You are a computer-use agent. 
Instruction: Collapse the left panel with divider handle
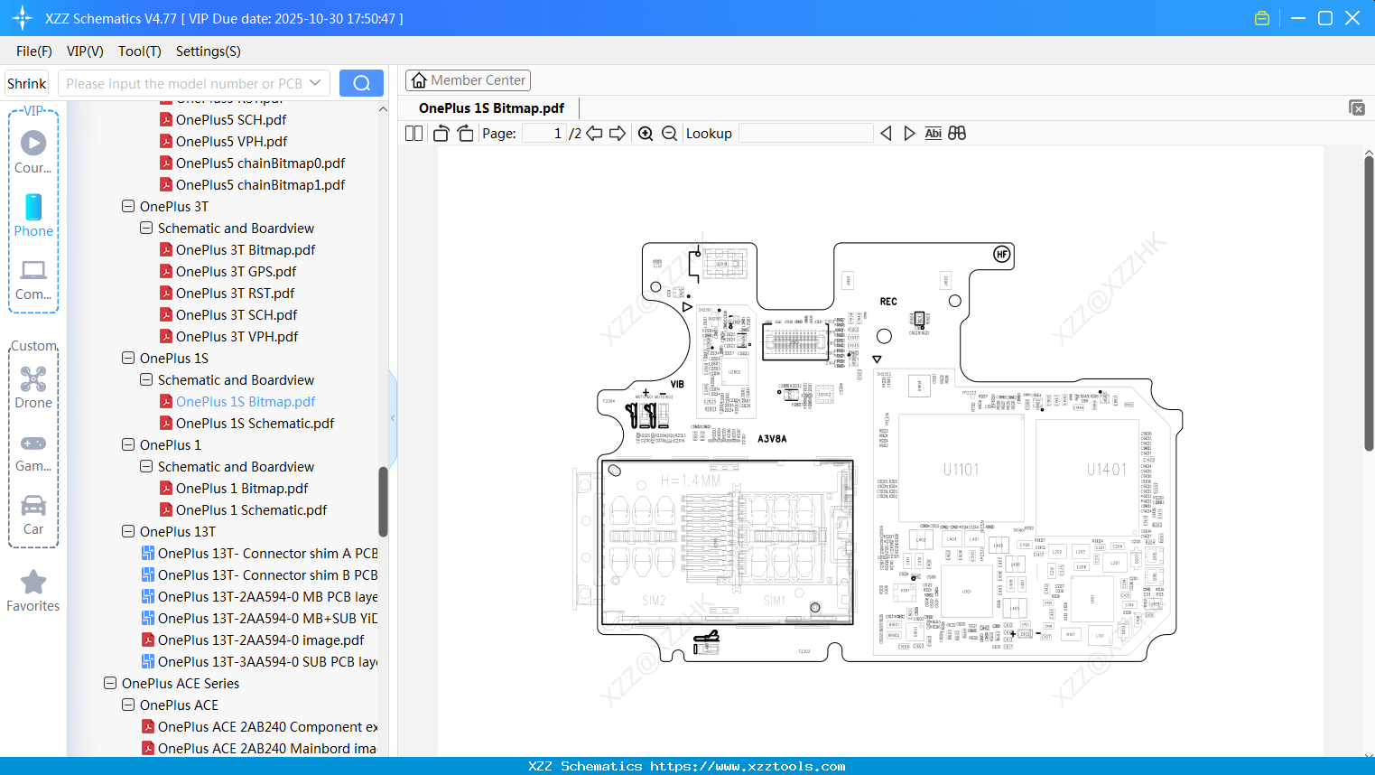tap(393, 417)
